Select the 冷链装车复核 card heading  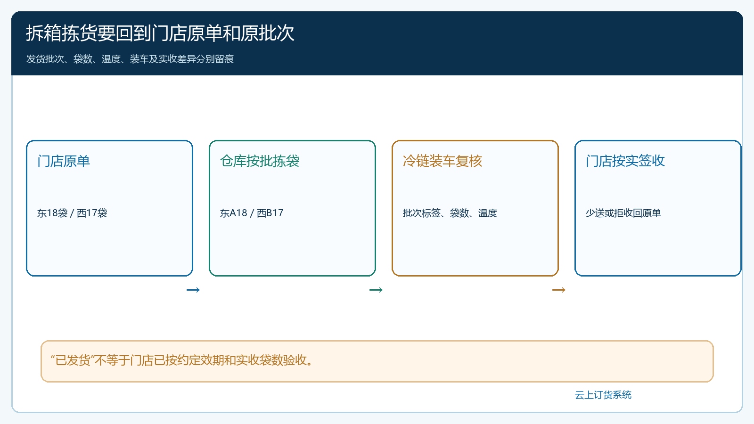click(x=443, y=161)
